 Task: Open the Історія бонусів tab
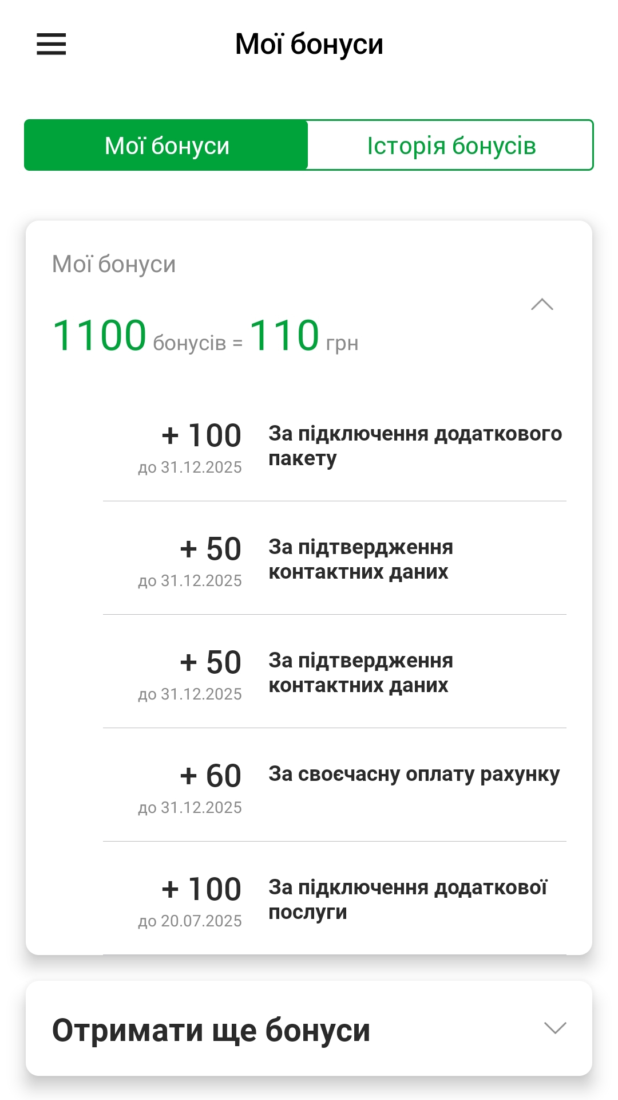(x=451, y=146)
